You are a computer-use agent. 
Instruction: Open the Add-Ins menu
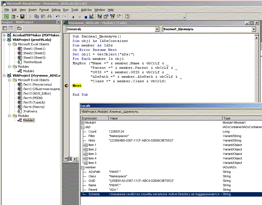pyautogui.click(x=86, y=10)
